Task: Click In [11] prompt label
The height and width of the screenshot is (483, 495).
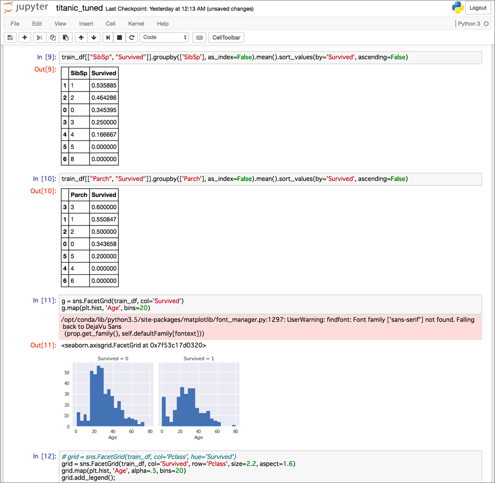Action: click(x=45, y=301)
